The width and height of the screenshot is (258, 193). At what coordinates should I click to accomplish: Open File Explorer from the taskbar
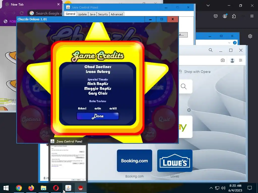(x=43, y=188)
